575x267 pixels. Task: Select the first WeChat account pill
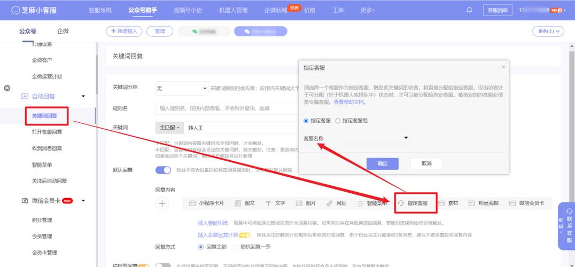[x=204, y=32]
